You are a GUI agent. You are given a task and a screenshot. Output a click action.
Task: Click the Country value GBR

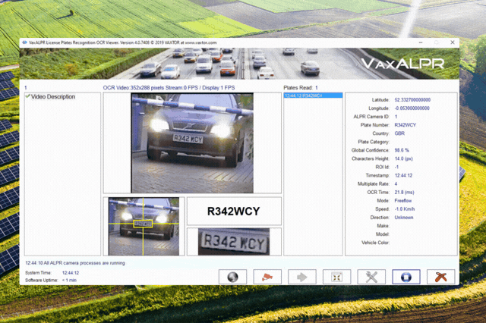coord(399,133)
